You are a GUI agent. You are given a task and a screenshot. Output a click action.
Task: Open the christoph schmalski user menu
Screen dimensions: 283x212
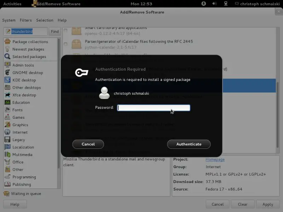[258, 4]
